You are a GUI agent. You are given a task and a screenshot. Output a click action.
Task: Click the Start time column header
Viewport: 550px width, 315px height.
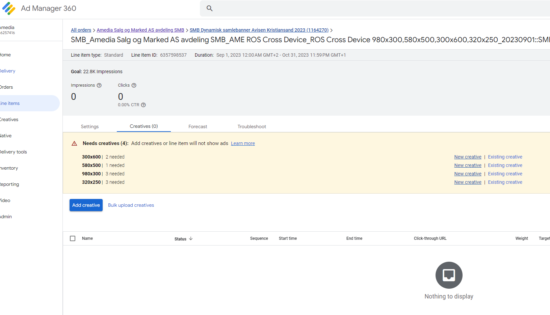pos(288,238)
